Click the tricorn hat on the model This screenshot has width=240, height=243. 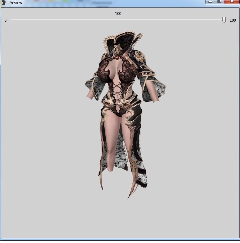[125, 40]
